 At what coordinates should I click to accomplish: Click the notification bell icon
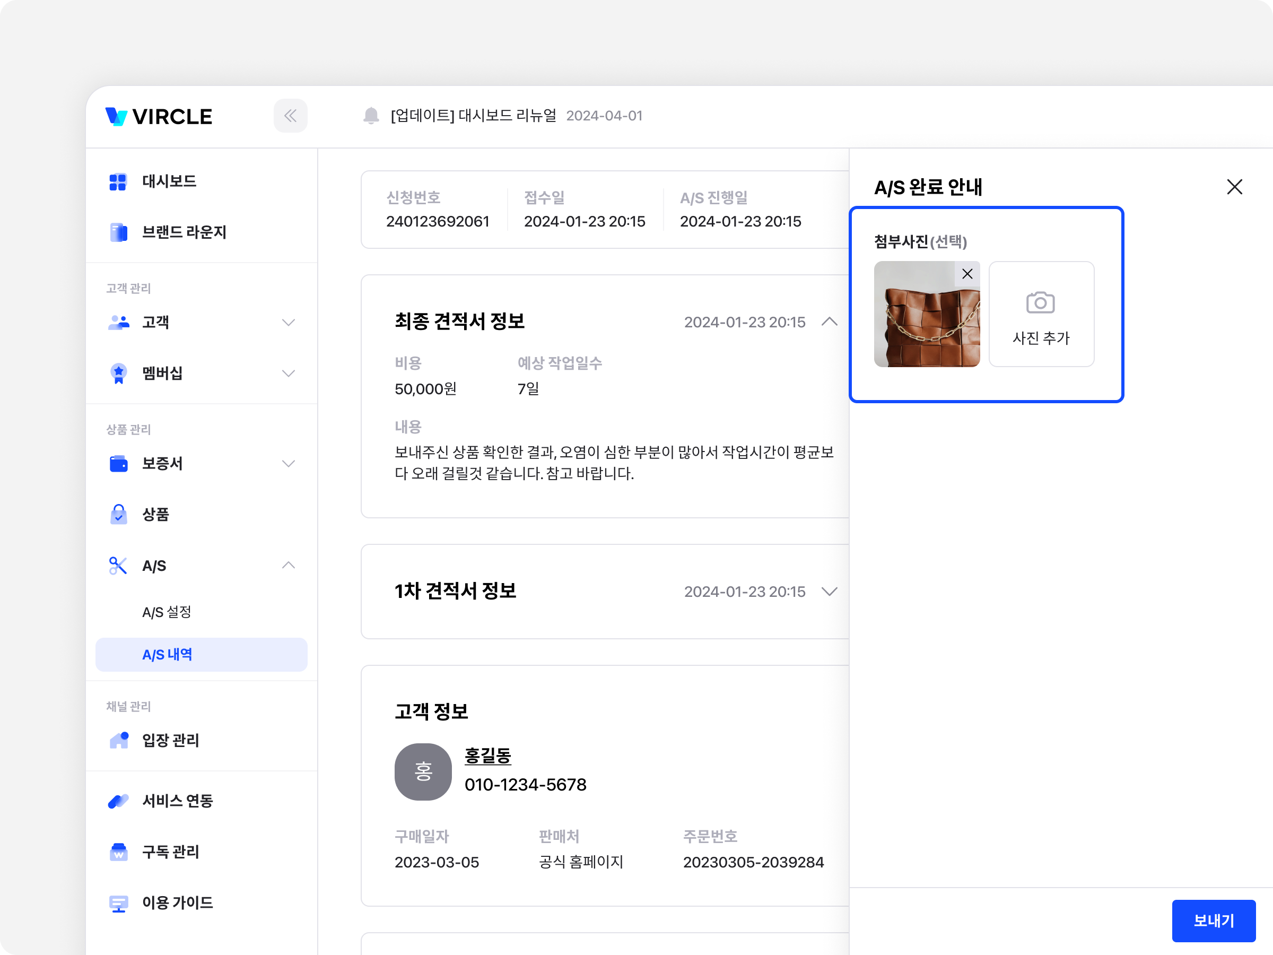coord(371,116)
